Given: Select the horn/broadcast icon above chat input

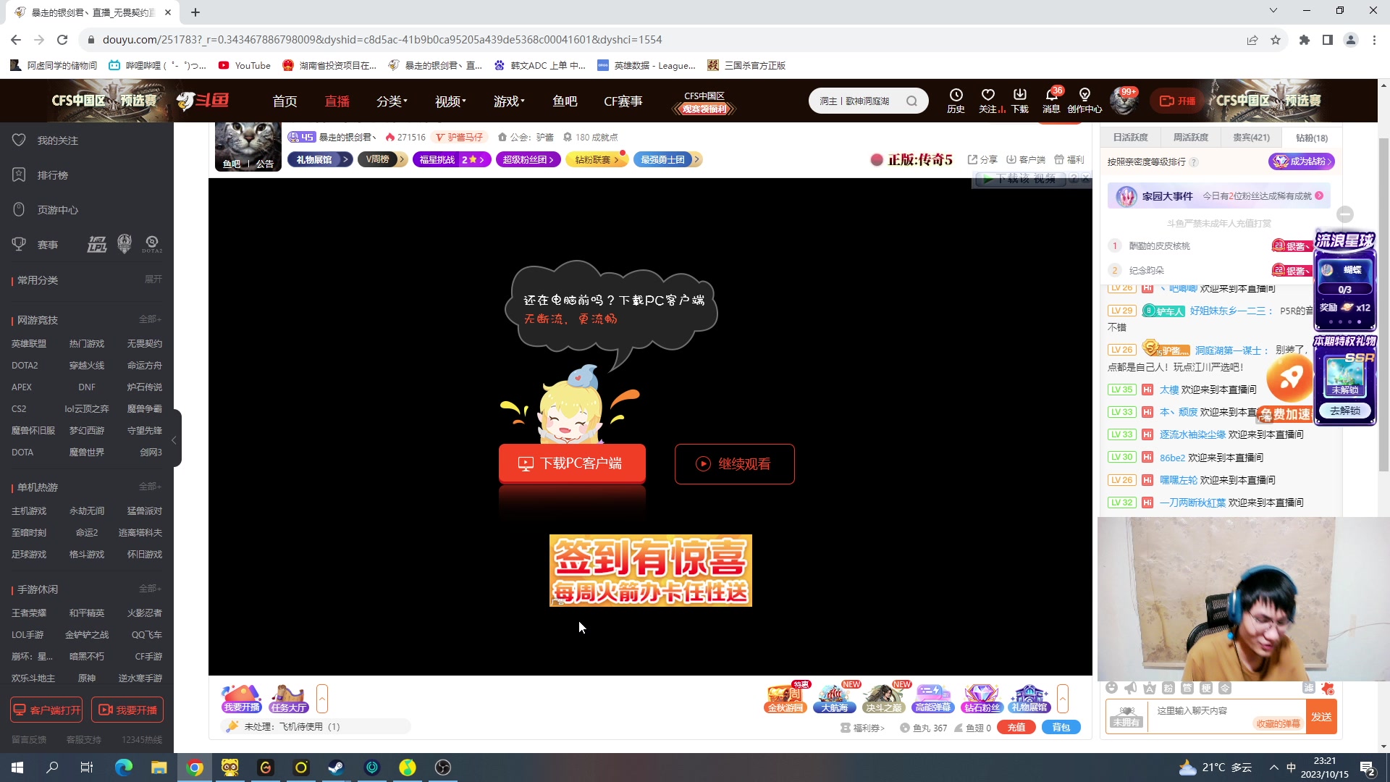Looking at the screenshot, I should click(1131, 689).
